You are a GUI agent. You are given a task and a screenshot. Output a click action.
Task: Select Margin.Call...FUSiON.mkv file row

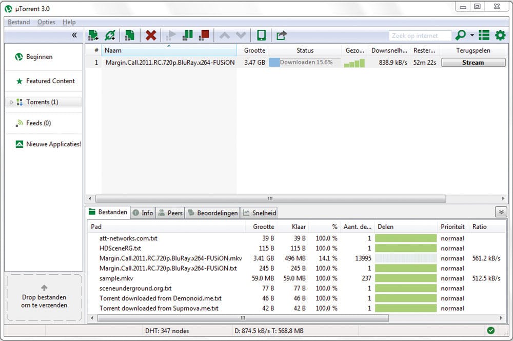point(170,258)
